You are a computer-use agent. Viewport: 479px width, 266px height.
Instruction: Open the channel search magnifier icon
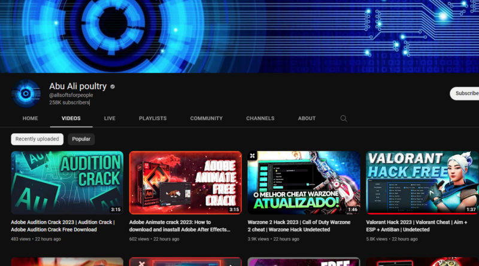344,118
